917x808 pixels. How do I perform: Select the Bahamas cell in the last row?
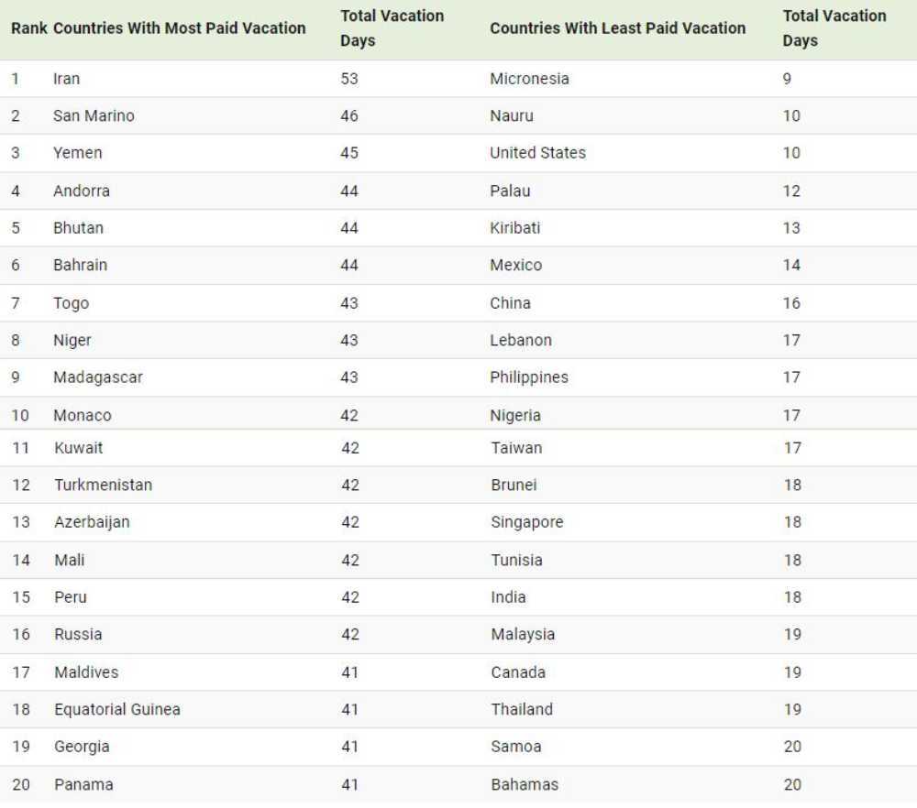coord(525,784)
